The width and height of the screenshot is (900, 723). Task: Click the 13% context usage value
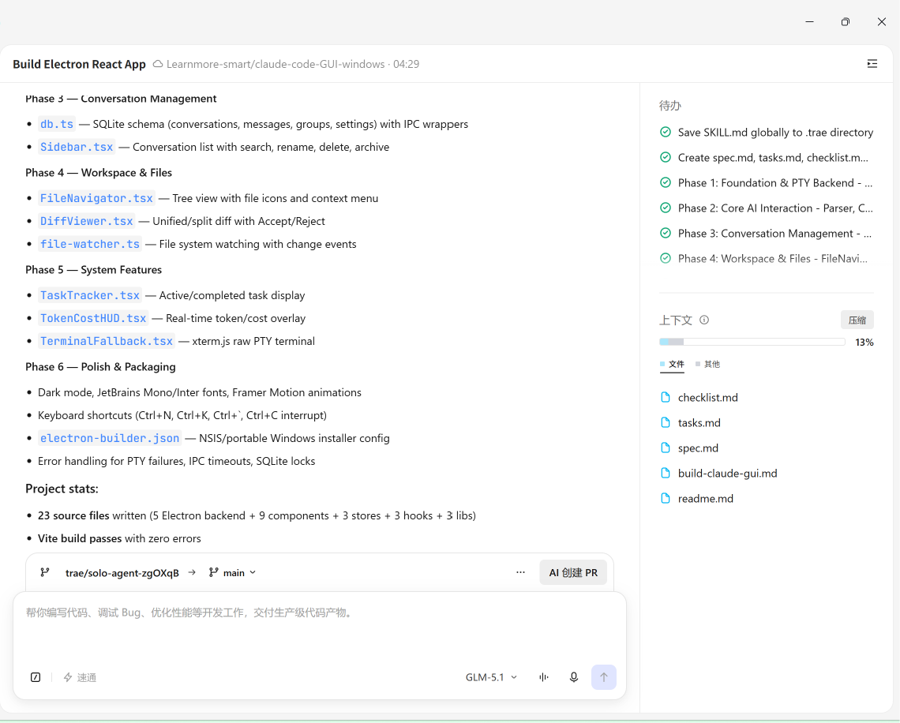pos(864,342)
